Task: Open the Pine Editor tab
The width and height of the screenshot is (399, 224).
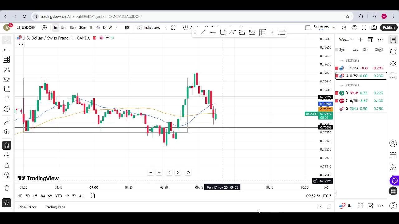Action: coord(27,207)
